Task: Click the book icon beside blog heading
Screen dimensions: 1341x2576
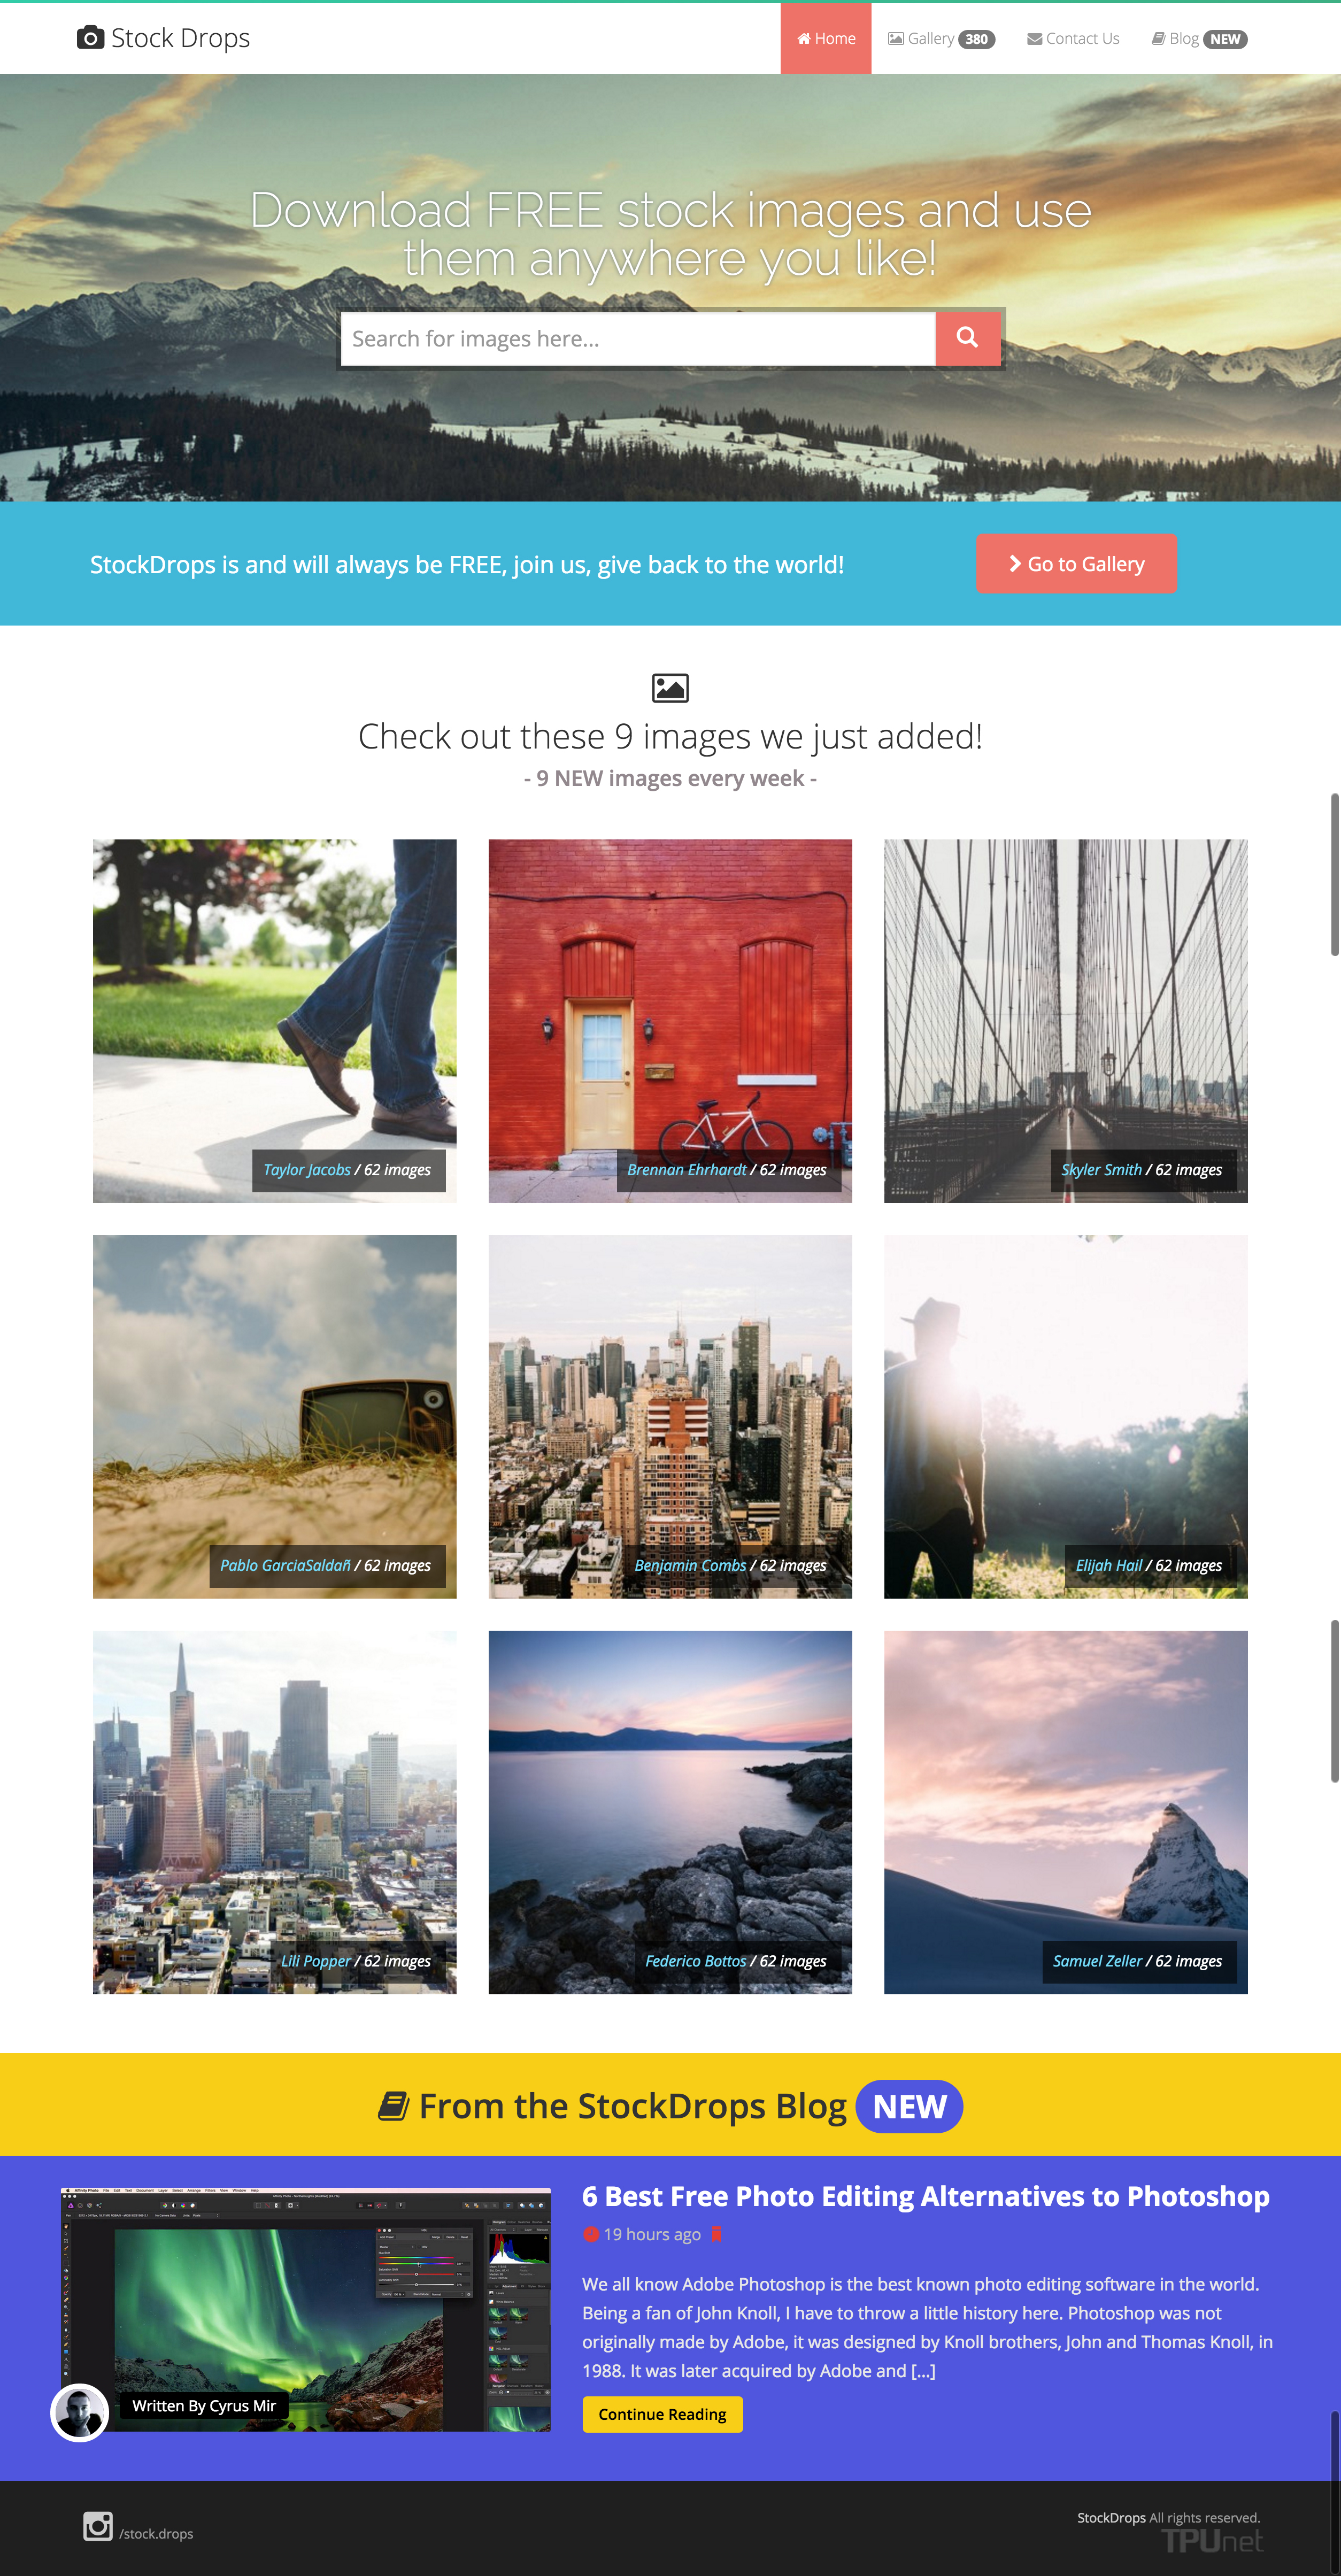Action: tap(394, 2106)
